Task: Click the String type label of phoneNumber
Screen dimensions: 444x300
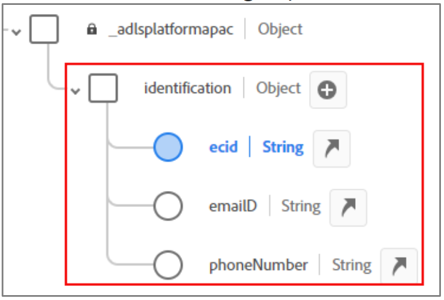Action: click(351, 266)
